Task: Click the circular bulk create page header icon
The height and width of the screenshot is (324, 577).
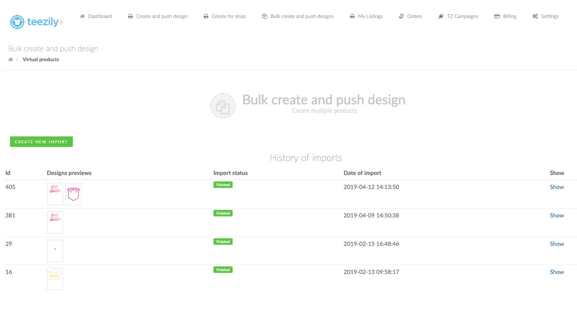Action: point(223,106)
